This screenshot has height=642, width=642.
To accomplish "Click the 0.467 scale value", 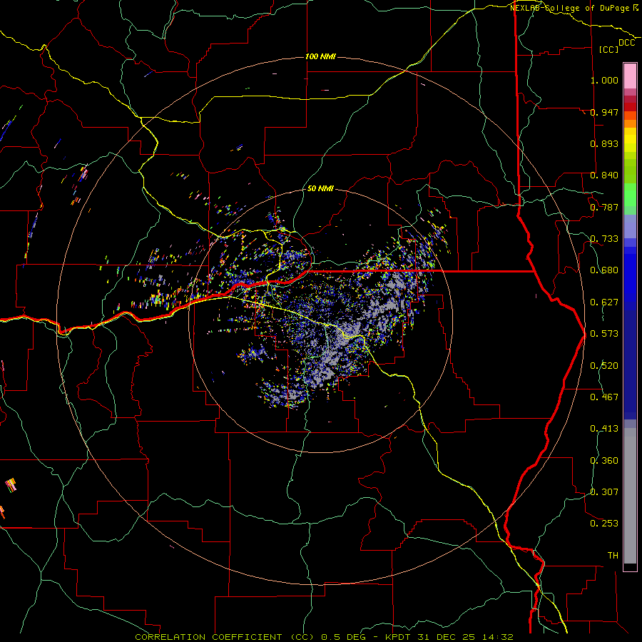I will pos(604,397).
